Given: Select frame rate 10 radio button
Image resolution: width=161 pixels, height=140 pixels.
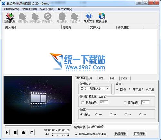Looking at the screenshot, I should click(x=96, y=115).
